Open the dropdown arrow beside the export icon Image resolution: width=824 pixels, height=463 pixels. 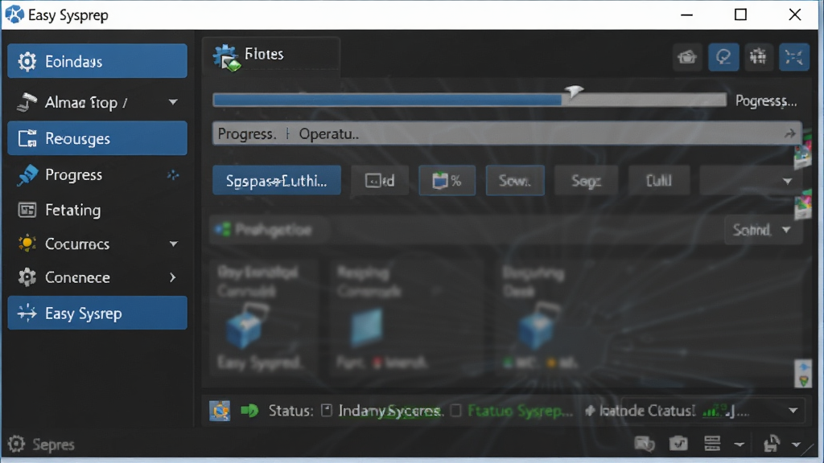click(796, 445)
